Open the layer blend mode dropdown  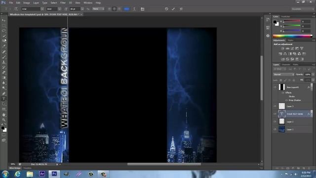(x=283, y=75)
